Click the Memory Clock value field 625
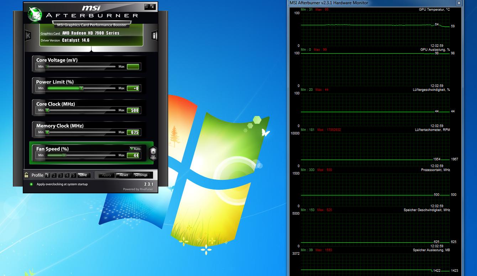This screenshot has height=276, width=477. pyautogui.click(x=133, y=132)
